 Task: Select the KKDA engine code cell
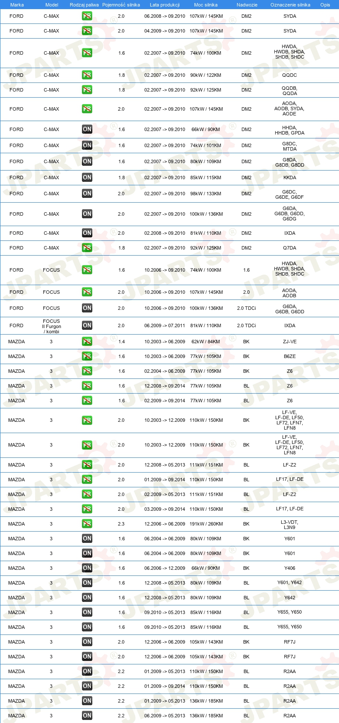coord(290,177)
